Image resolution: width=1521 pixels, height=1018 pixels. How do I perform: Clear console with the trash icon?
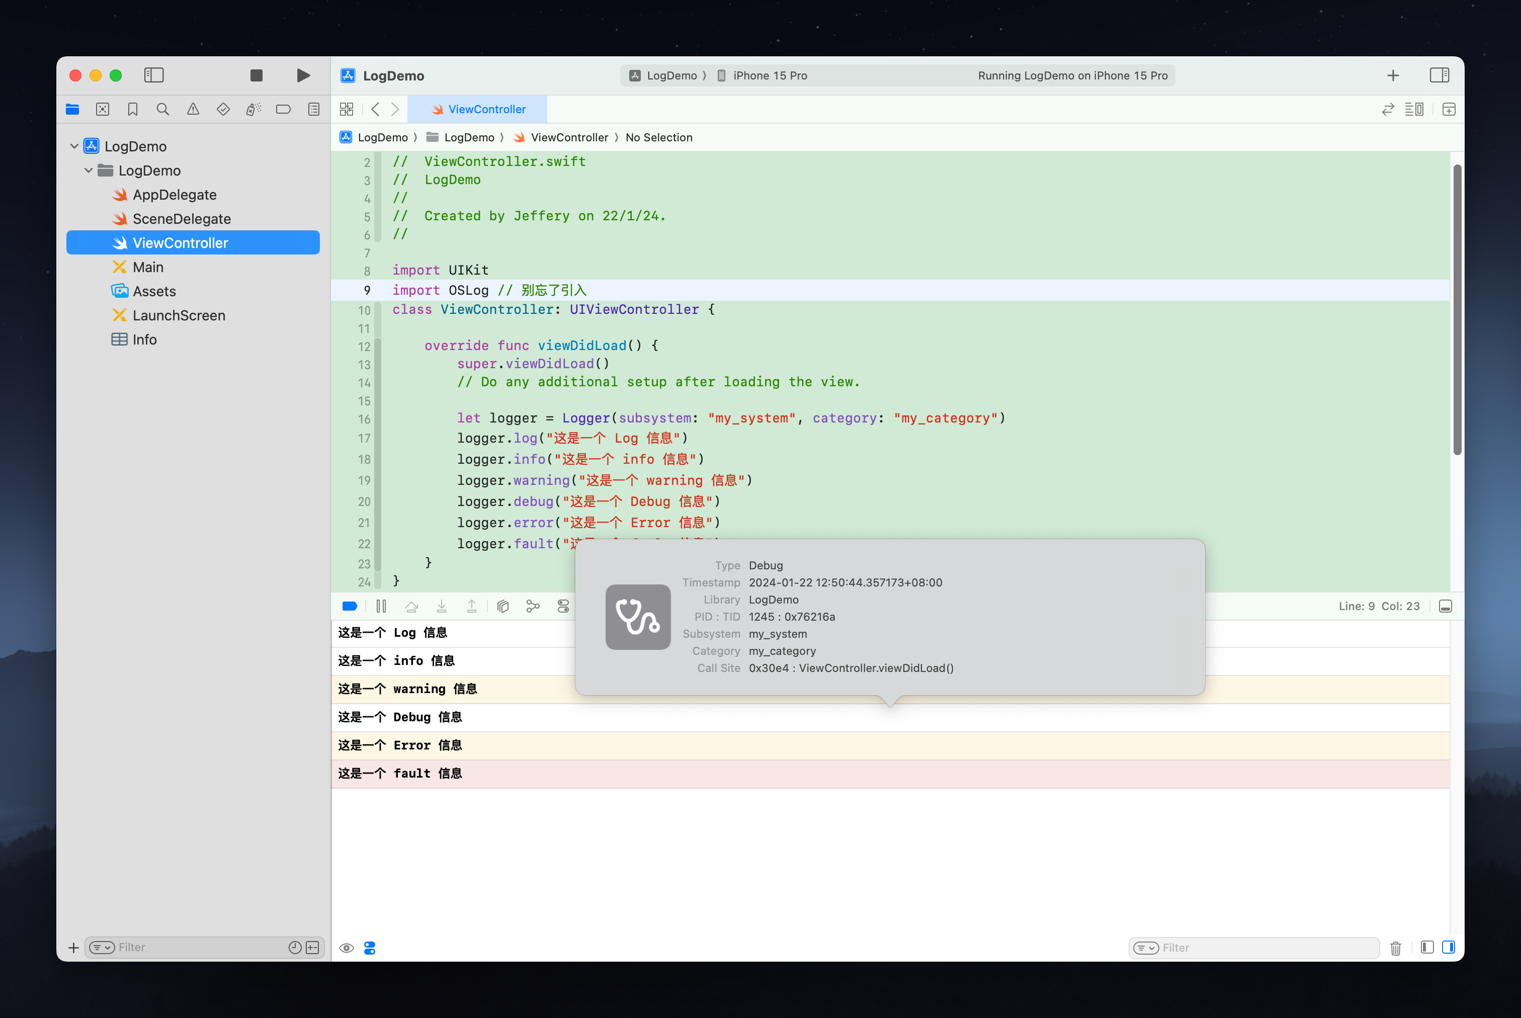[1395, 948]
